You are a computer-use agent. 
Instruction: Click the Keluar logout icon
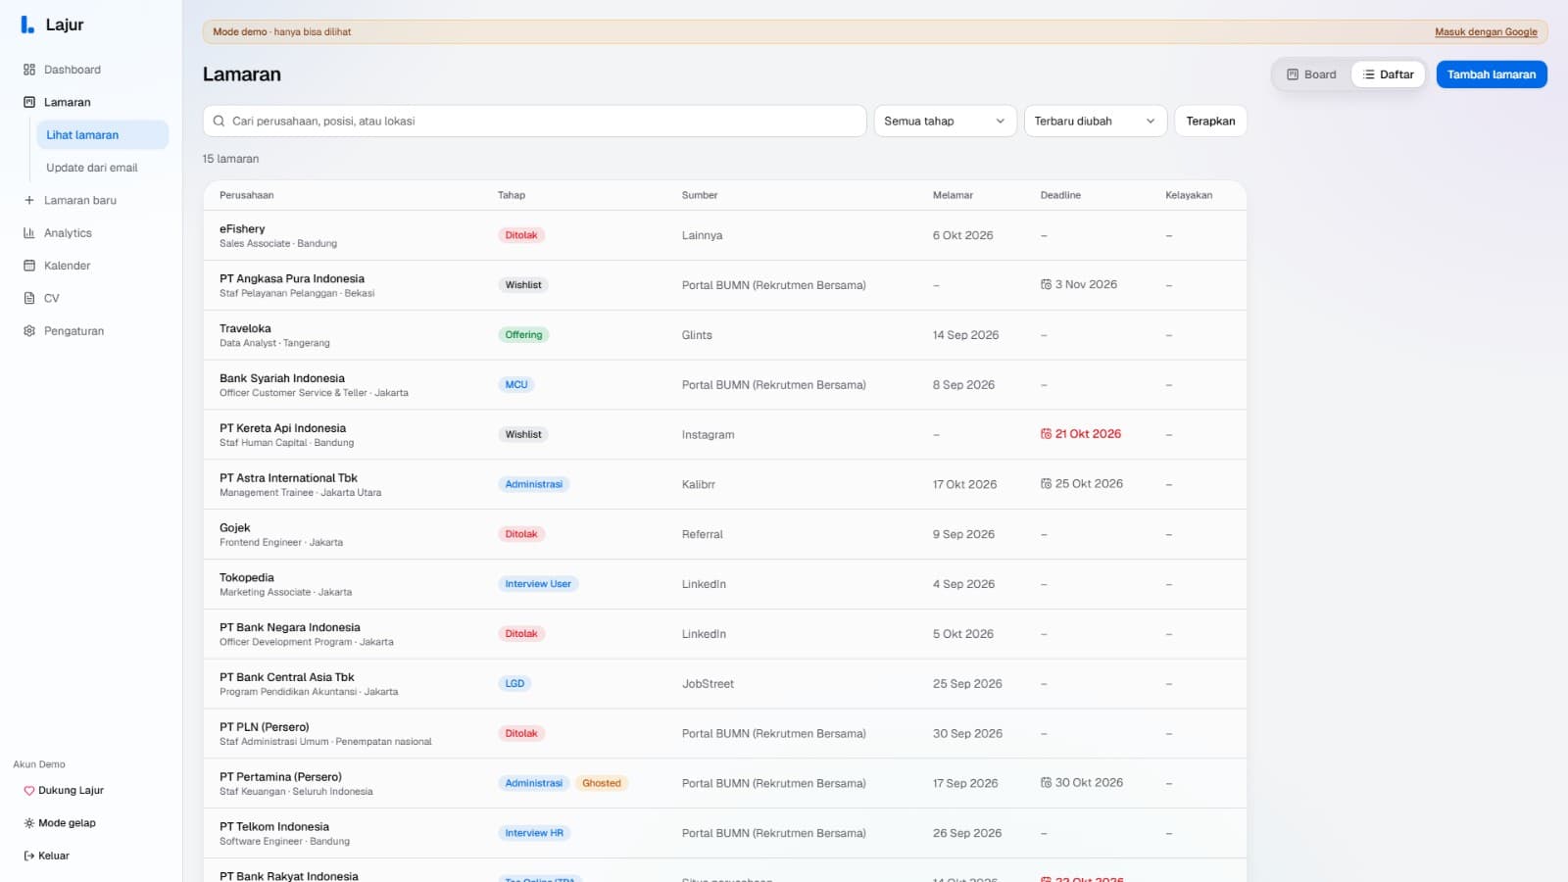(29, 856)
